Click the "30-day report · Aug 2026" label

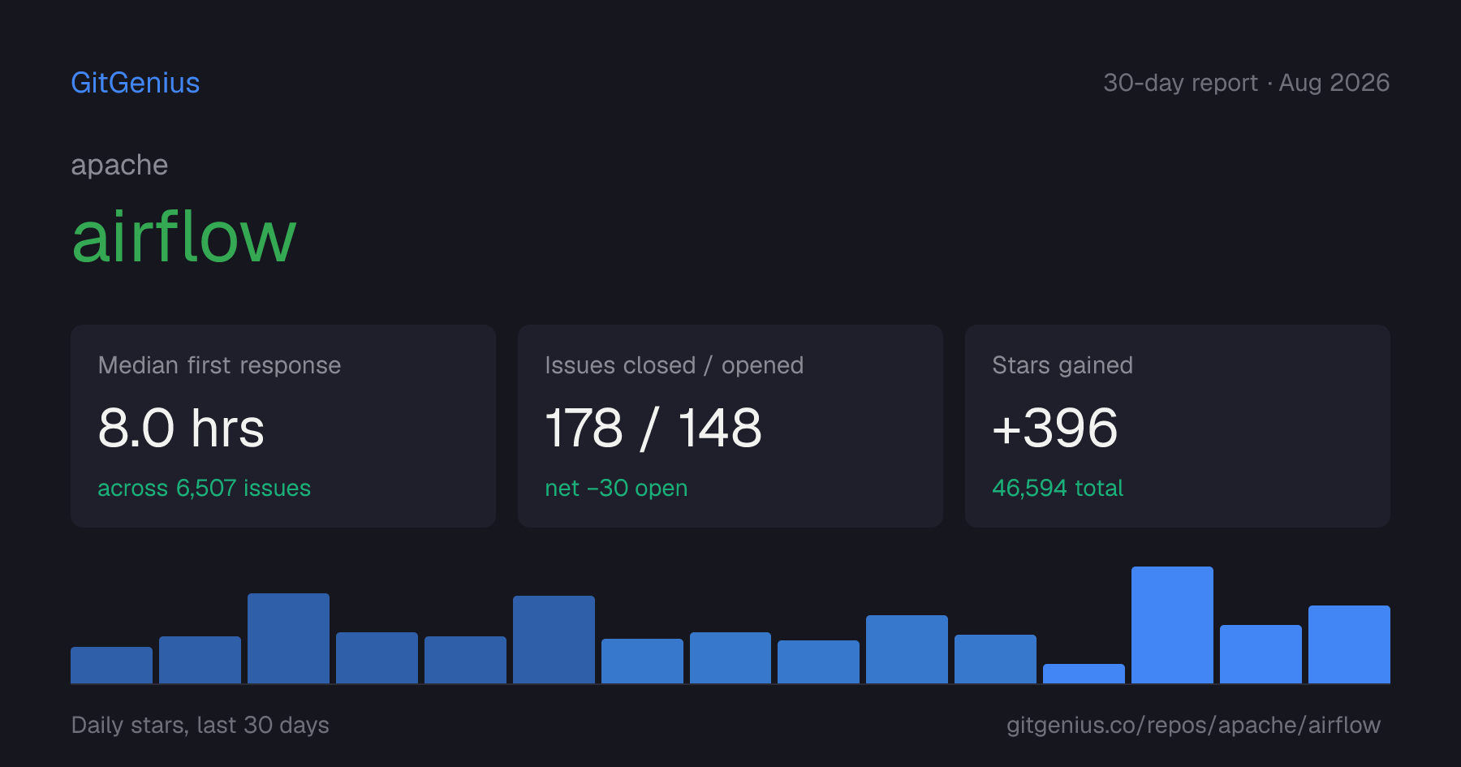coord(1246,83)
